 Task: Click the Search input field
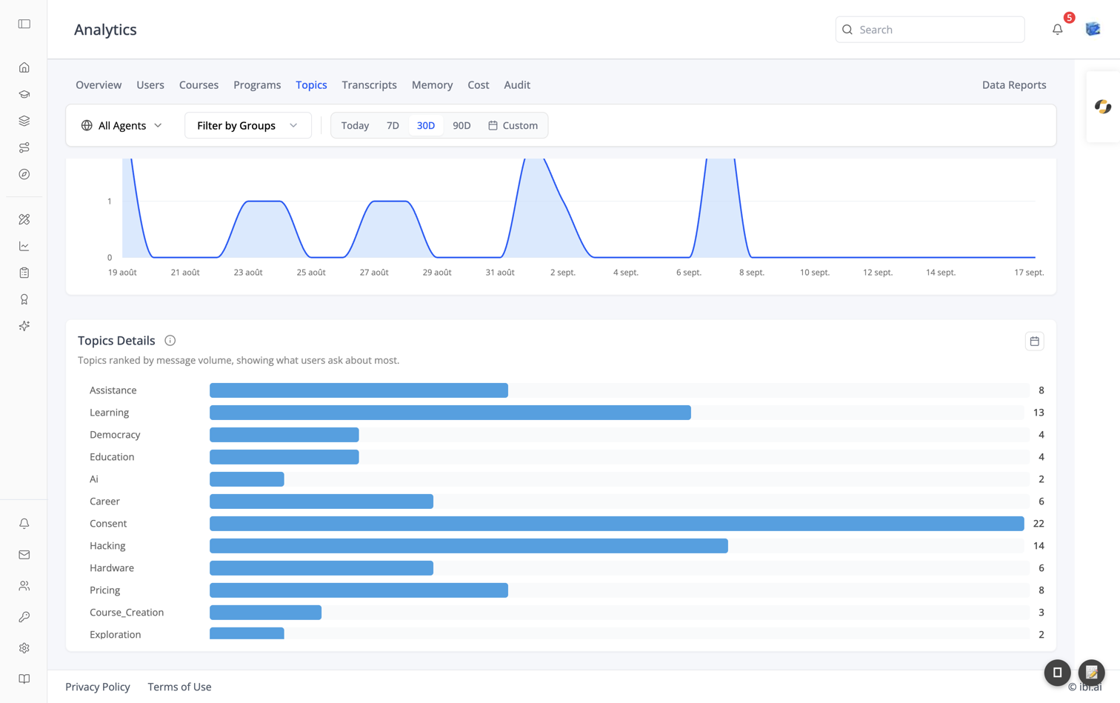point(930,30)
